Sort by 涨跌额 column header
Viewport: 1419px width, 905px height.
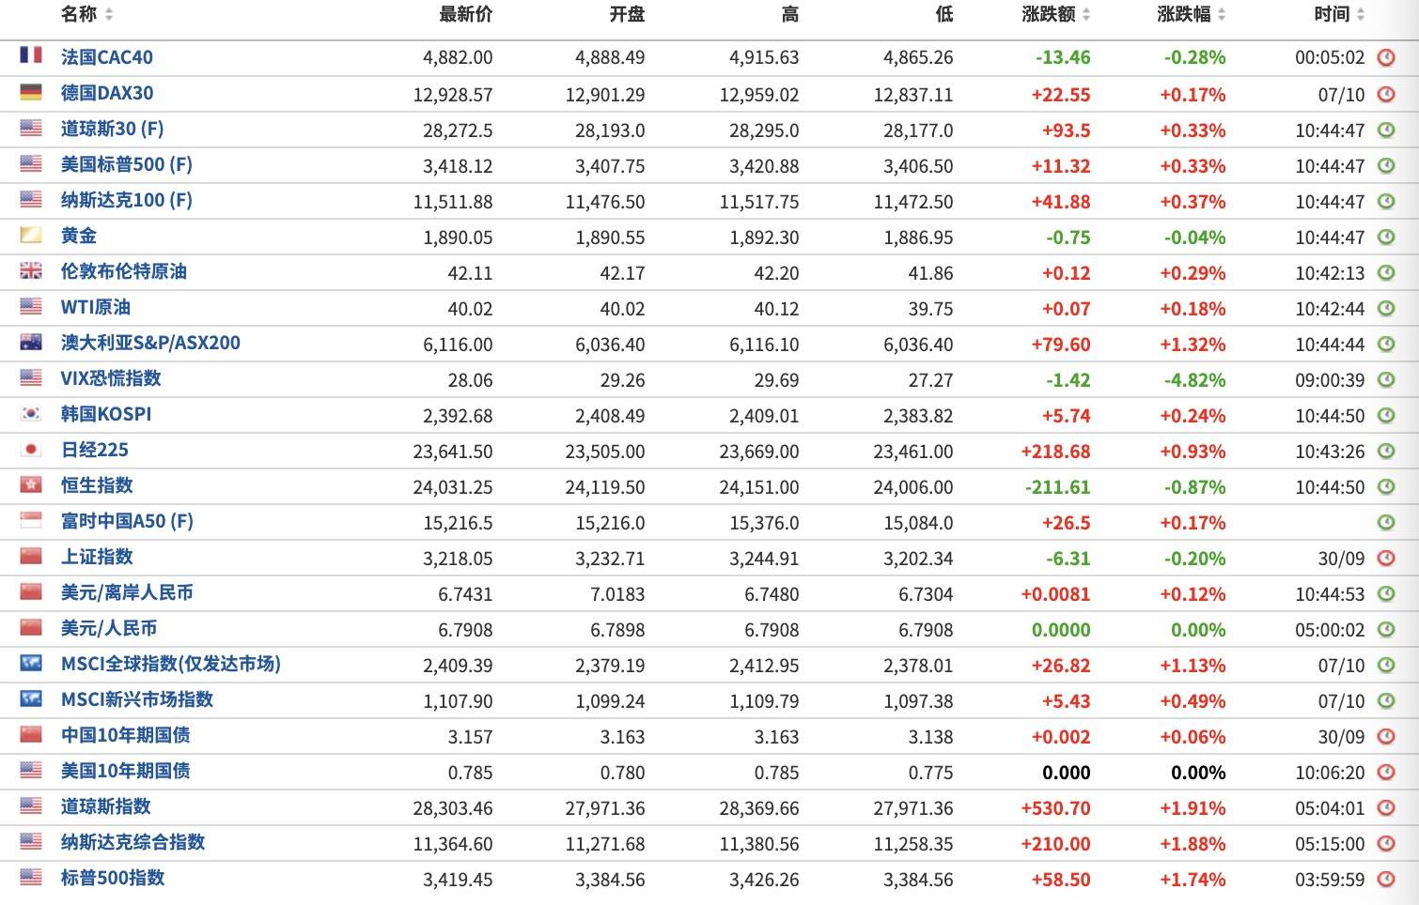click(x=1056, y=14)
